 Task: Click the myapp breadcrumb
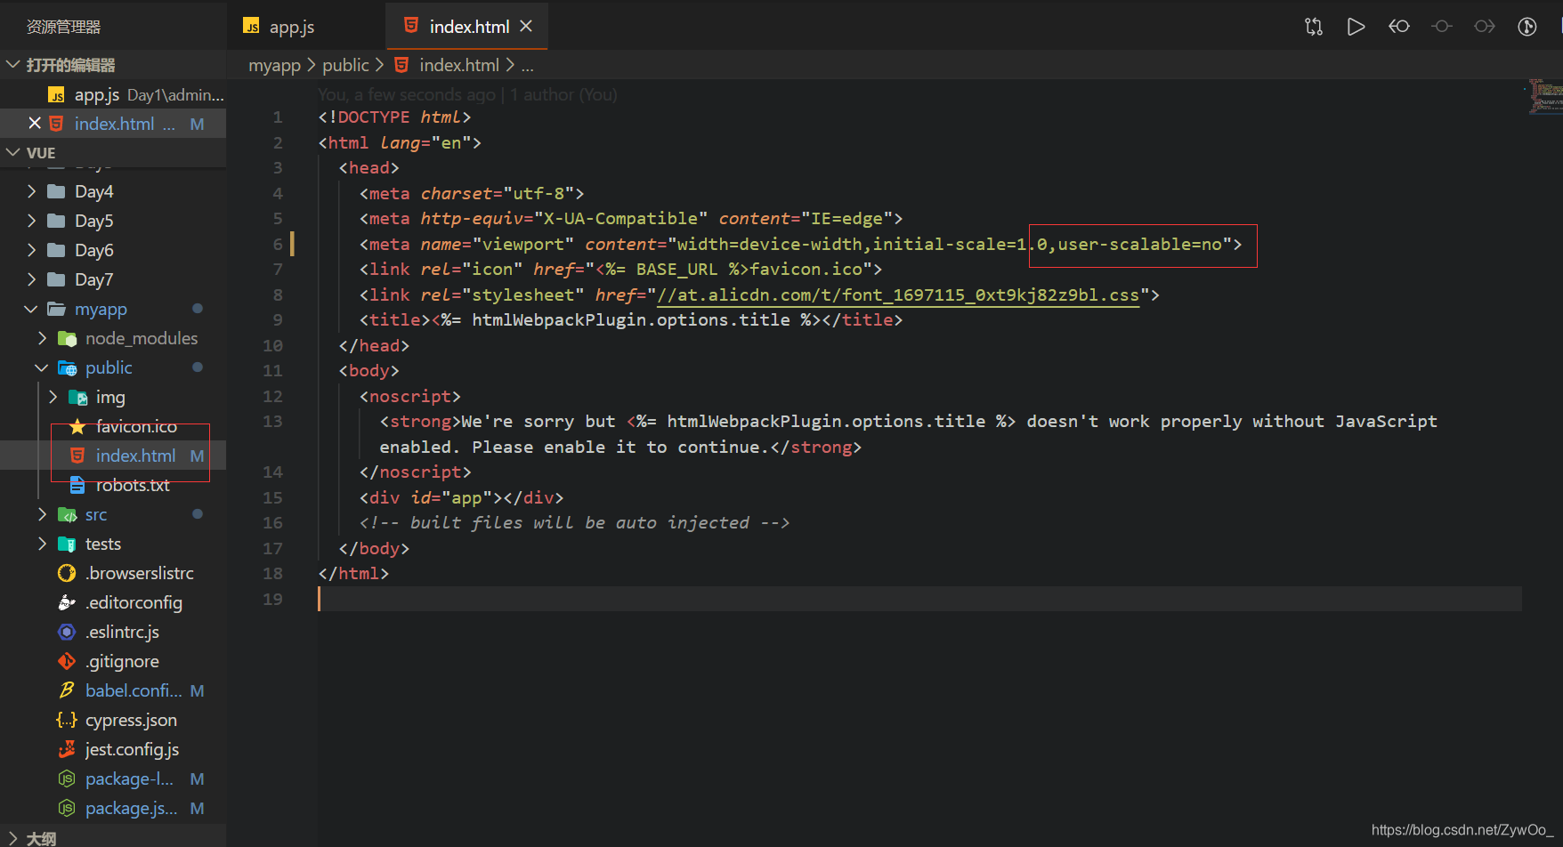click(275, 65)
